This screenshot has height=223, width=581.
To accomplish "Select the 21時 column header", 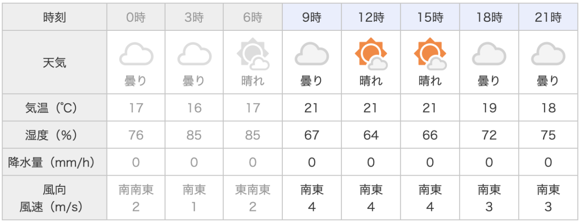I will pyautogui.click(x=548, y=18).
